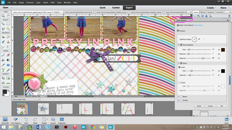The height and width of the screenshot is (130, 232).
Task: Select the Eraser tool
Action: [x=8, y=55]
